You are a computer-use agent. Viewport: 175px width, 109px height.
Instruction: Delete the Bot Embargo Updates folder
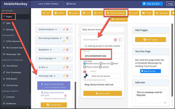pos(67,38)
